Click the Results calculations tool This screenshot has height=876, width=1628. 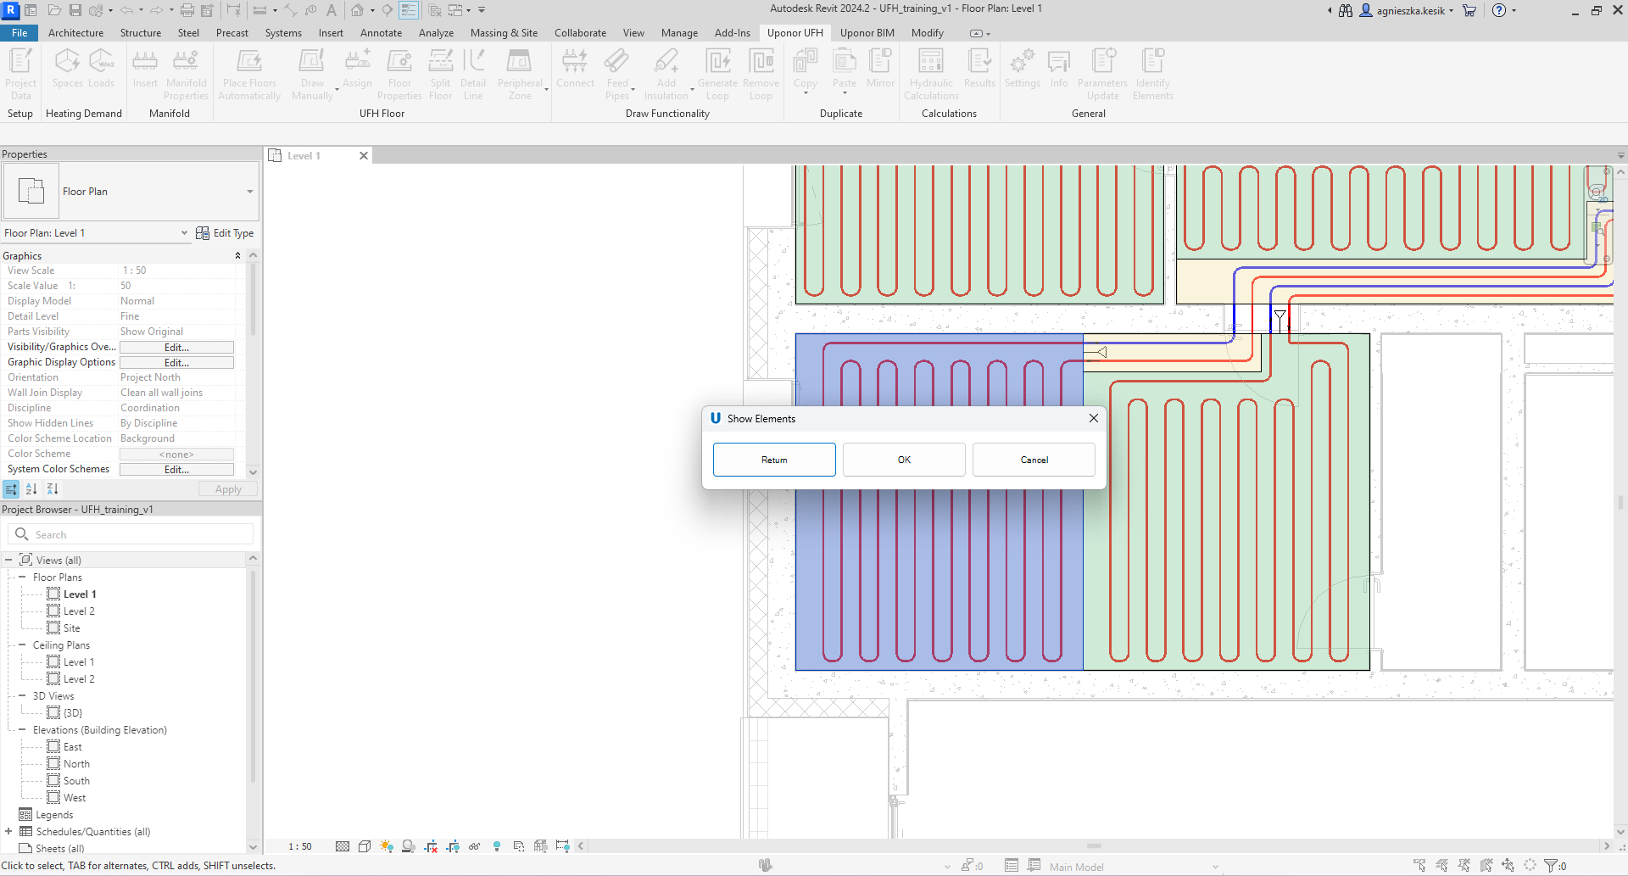tap(979, 70)
